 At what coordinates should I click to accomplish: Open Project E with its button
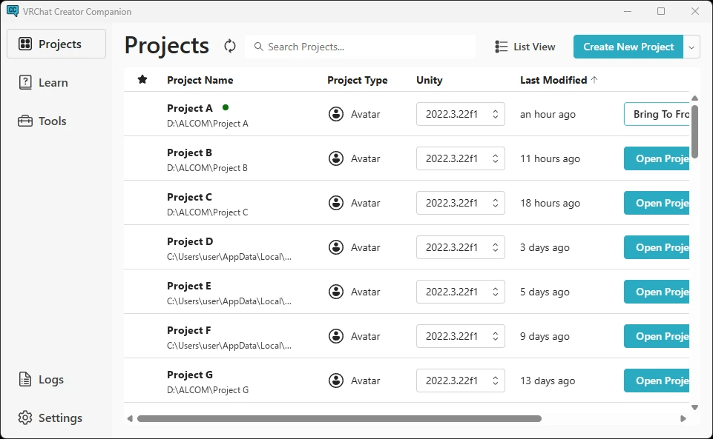coord(657,292)
